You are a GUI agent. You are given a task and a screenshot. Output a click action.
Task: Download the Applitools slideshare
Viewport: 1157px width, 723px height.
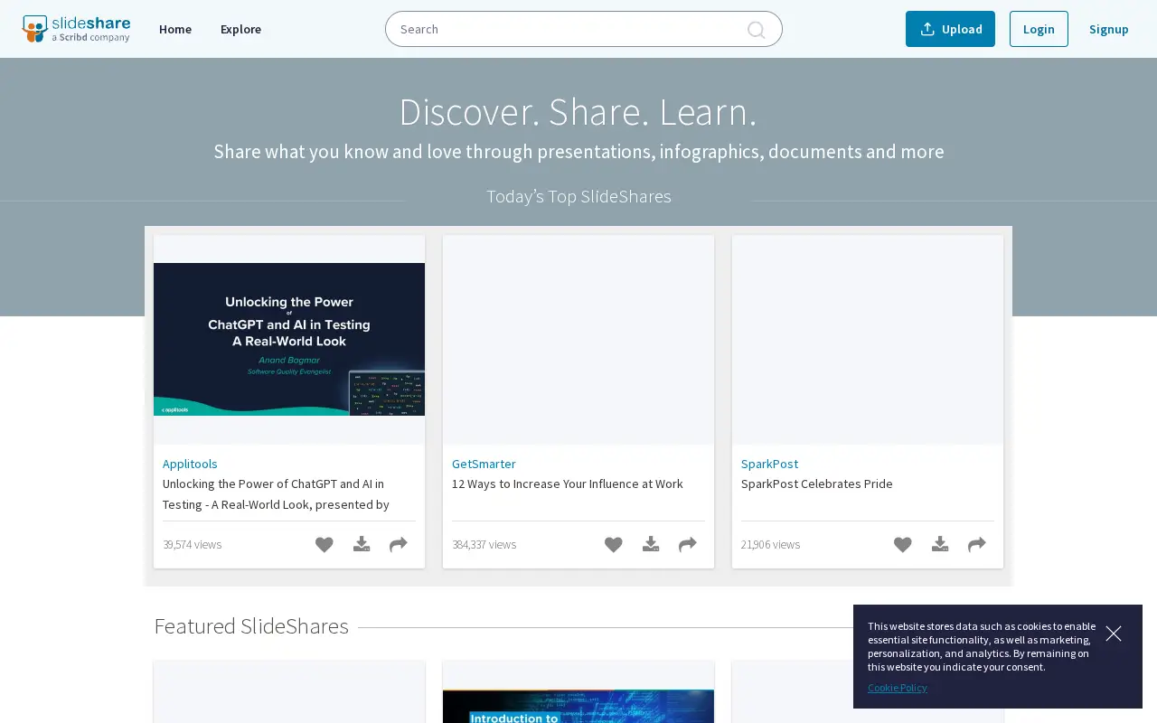pos(362,544)
